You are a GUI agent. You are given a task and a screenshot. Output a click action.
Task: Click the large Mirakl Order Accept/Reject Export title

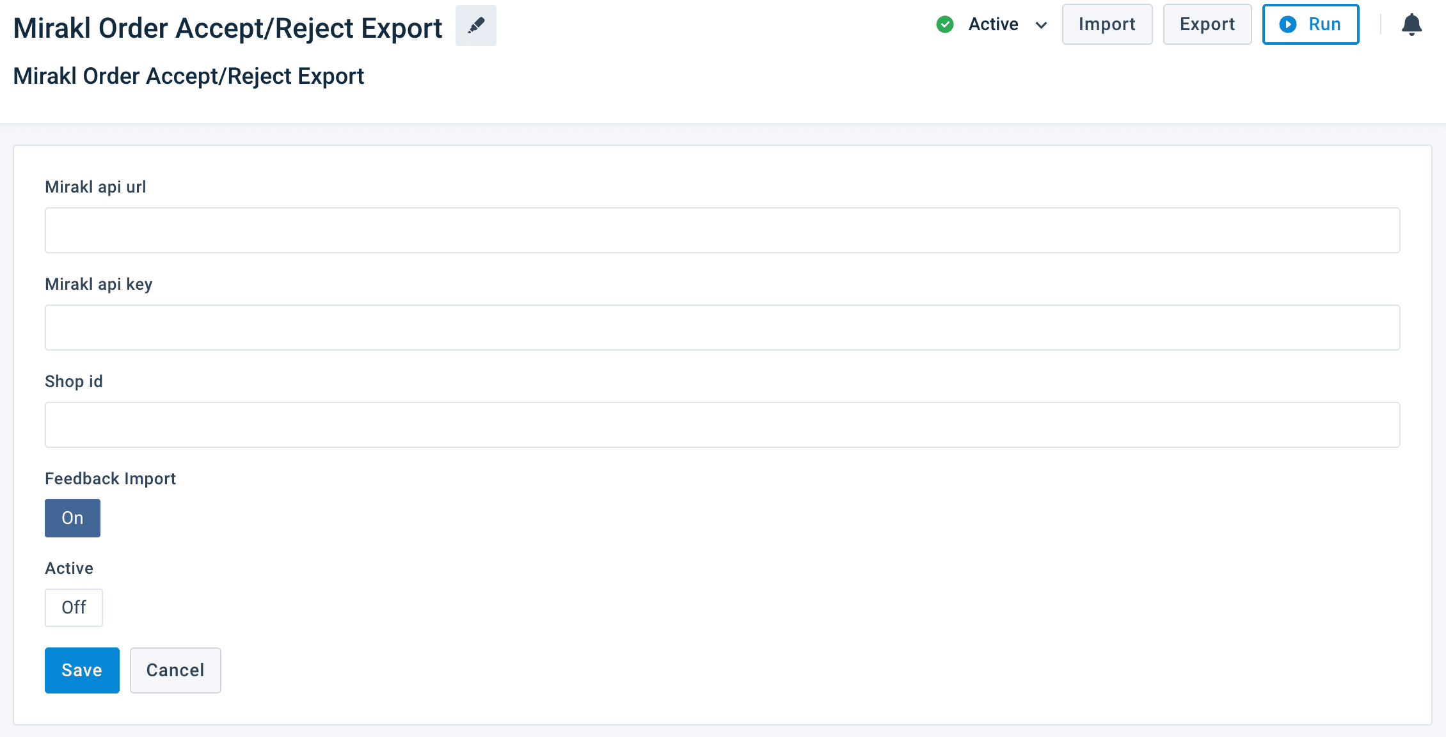228,28
